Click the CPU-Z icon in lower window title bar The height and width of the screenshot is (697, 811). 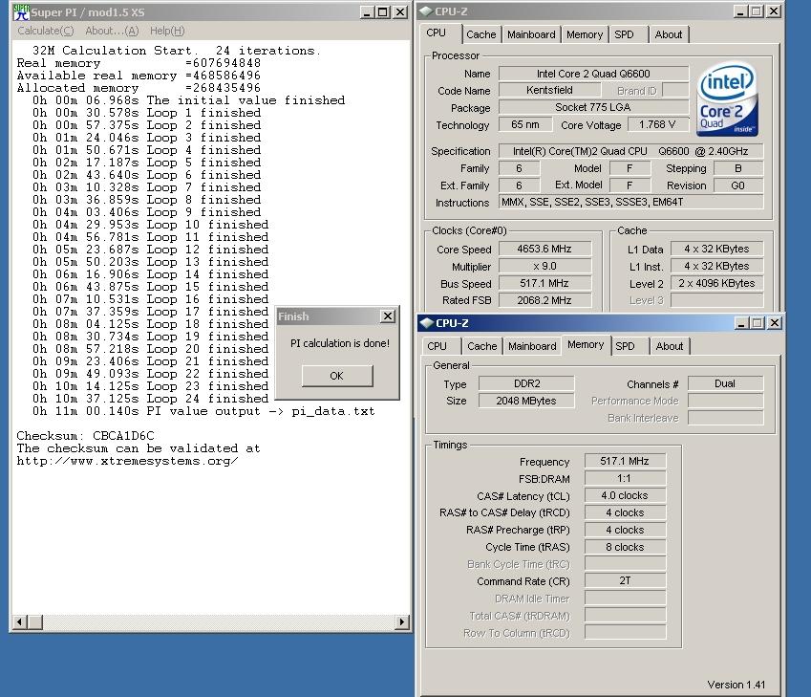427,323
